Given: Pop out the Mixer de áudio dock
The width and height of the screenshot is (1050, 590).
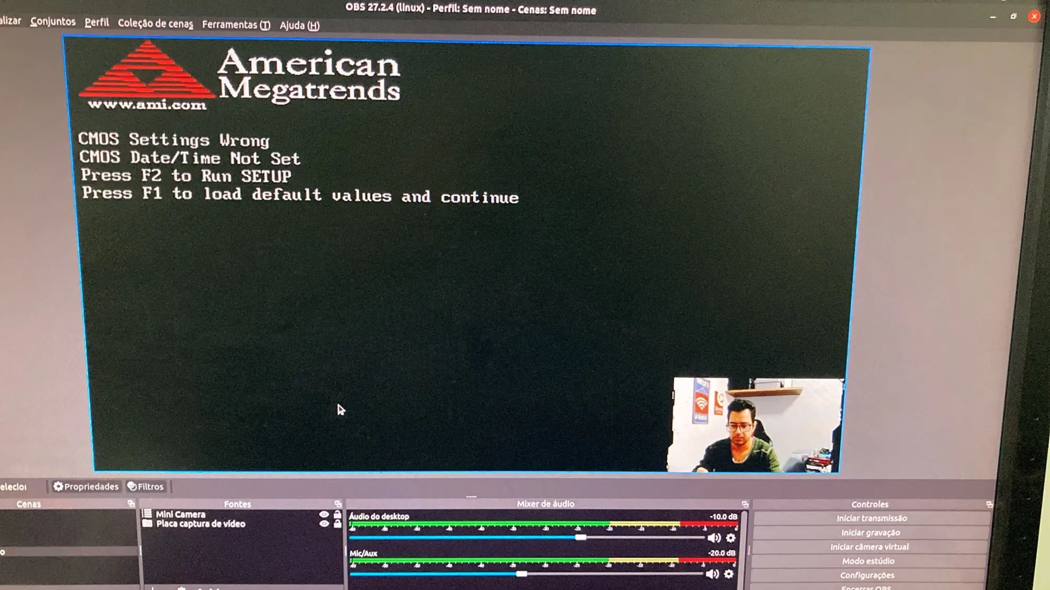Looking at the screenshot, I should point(745,504).
